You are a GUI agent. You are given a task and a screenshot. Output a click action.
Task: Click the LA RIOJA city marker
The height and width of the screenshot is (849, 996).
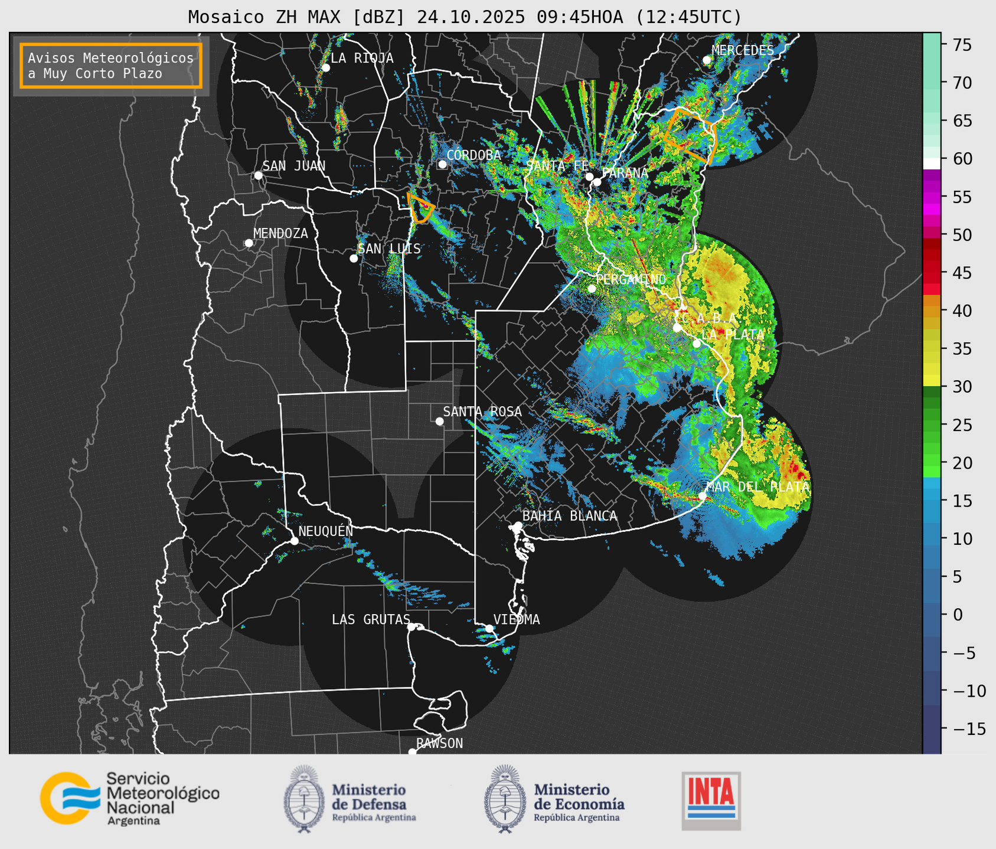[325, 67]
